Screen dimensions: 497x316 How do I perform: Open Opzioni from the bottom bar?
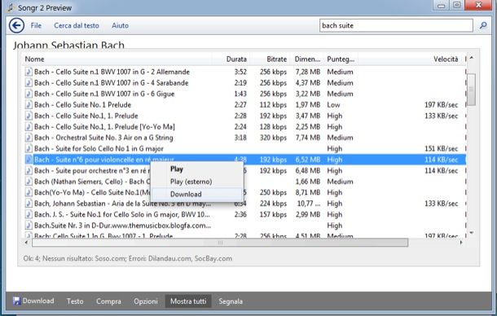click(146, 301)
